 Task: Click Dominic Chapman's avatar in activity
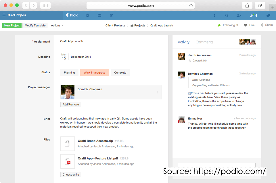pyautogui.click(x=181, y=75)
